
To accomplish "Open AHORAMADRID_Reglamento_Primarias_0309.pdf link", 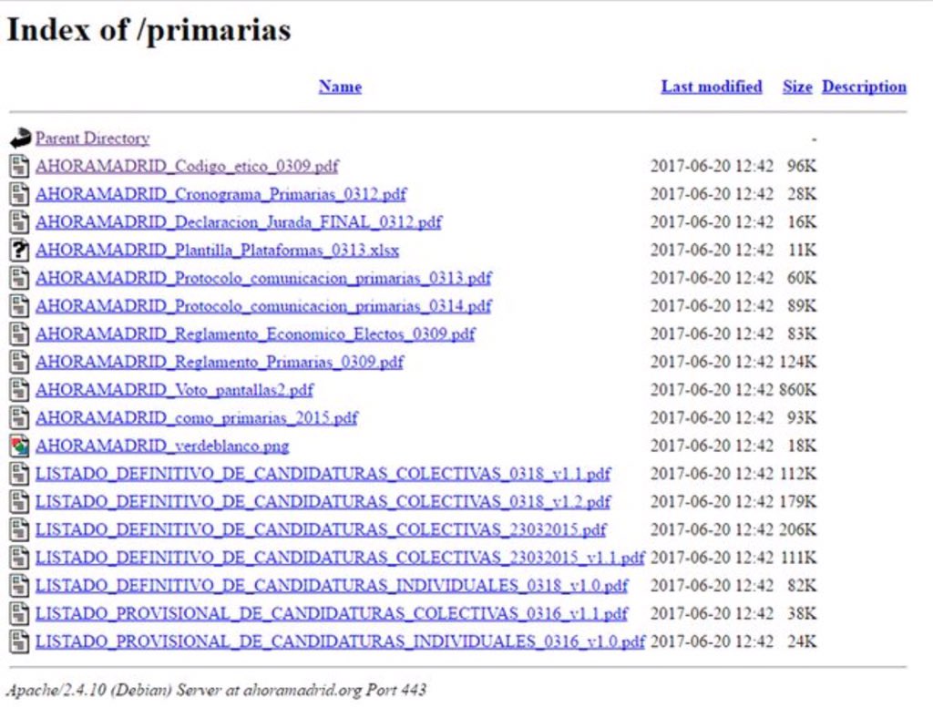I will click(220, 362).
